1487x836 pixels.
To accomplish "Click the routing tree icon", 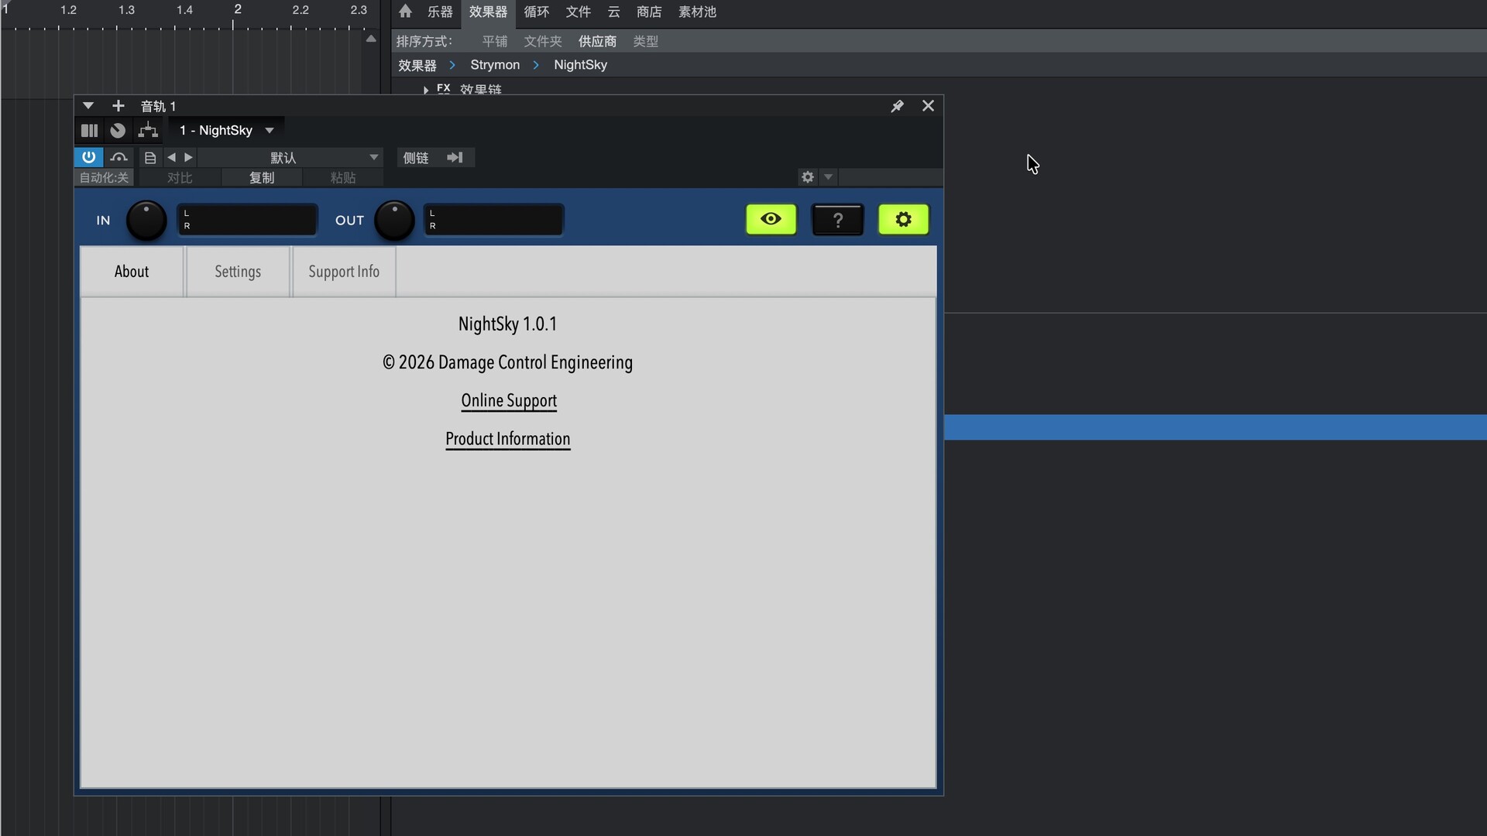I will point(147,130).
